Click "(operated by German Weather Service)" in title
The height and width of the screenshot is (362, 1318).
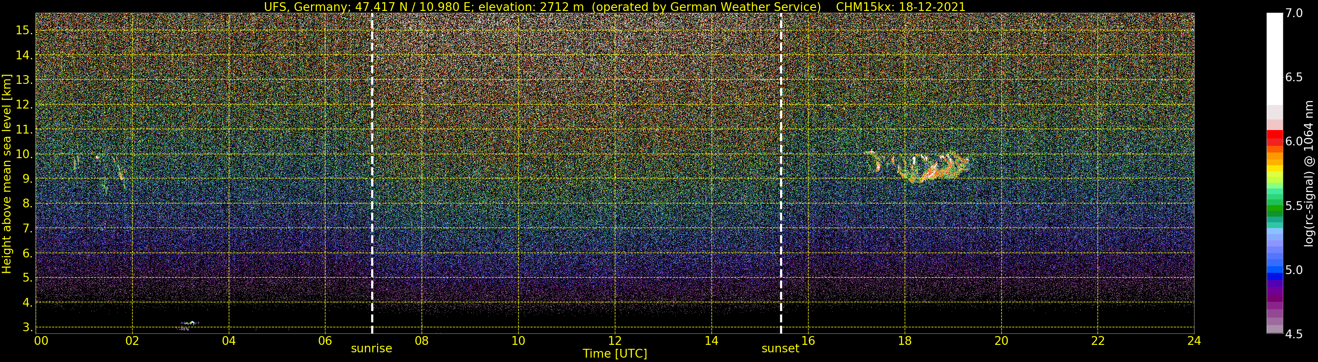click(707, 7)
